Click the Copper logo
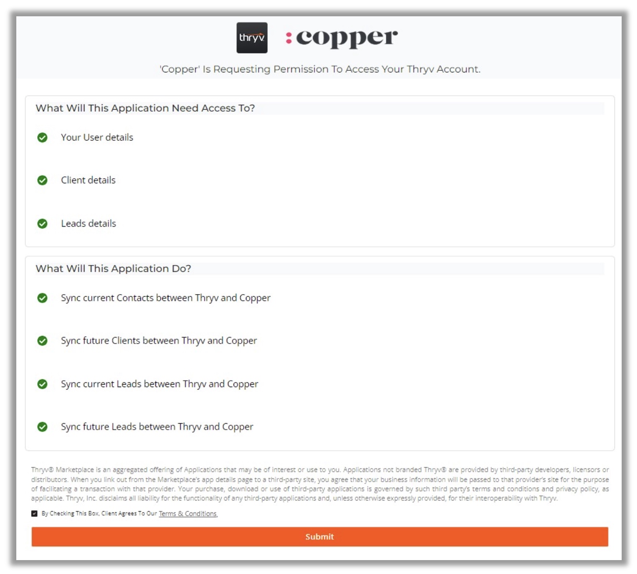 pos(342,38)
